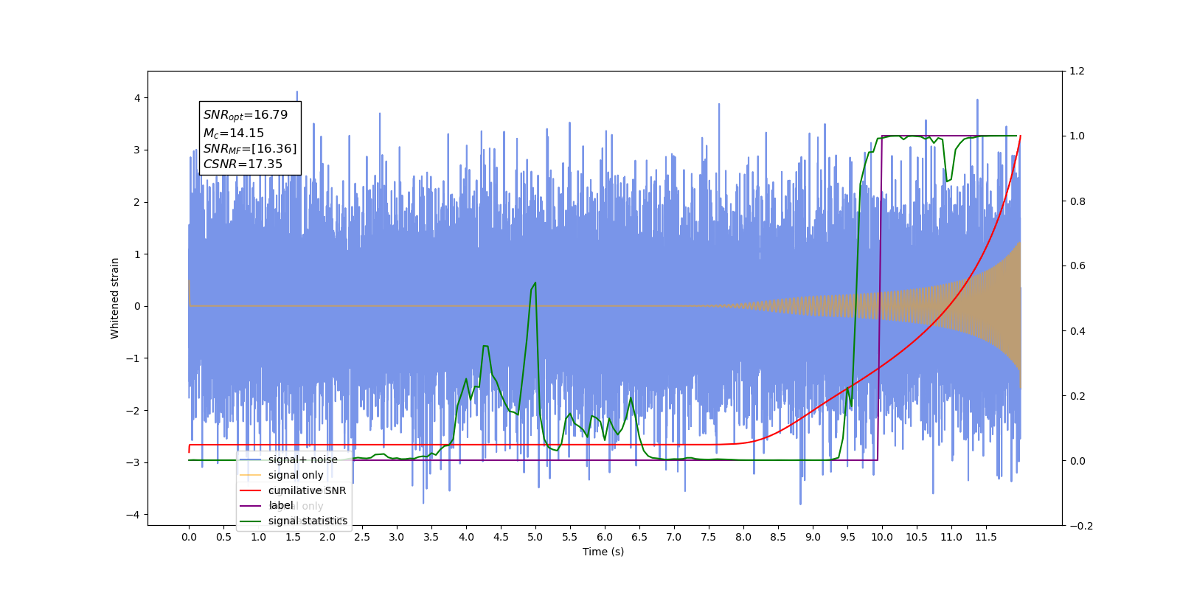Click the blue line swatch in legend
1180x590 pixels.
251,459
